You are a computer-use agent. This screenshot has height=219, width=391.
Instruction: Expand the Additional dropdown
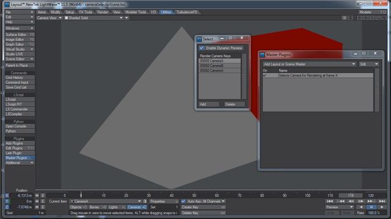(20, 163)
